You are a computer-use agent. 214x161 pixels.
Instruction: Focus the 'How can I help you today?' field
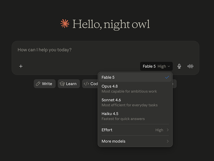105,50
